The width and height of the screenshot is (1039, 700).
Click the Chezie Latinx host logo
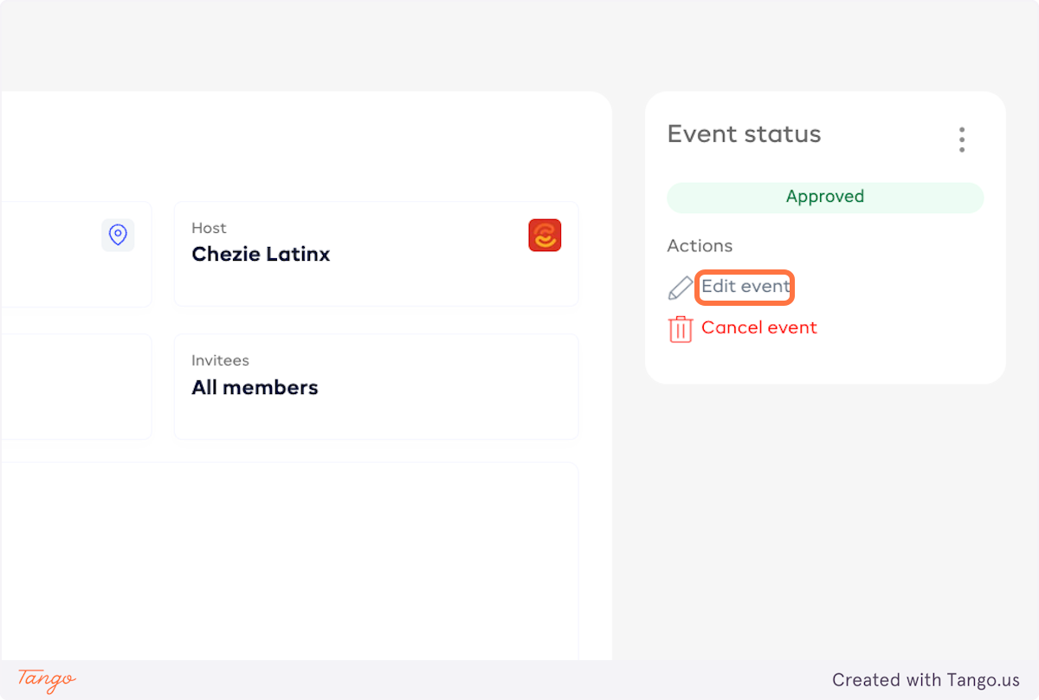(545, 236)
